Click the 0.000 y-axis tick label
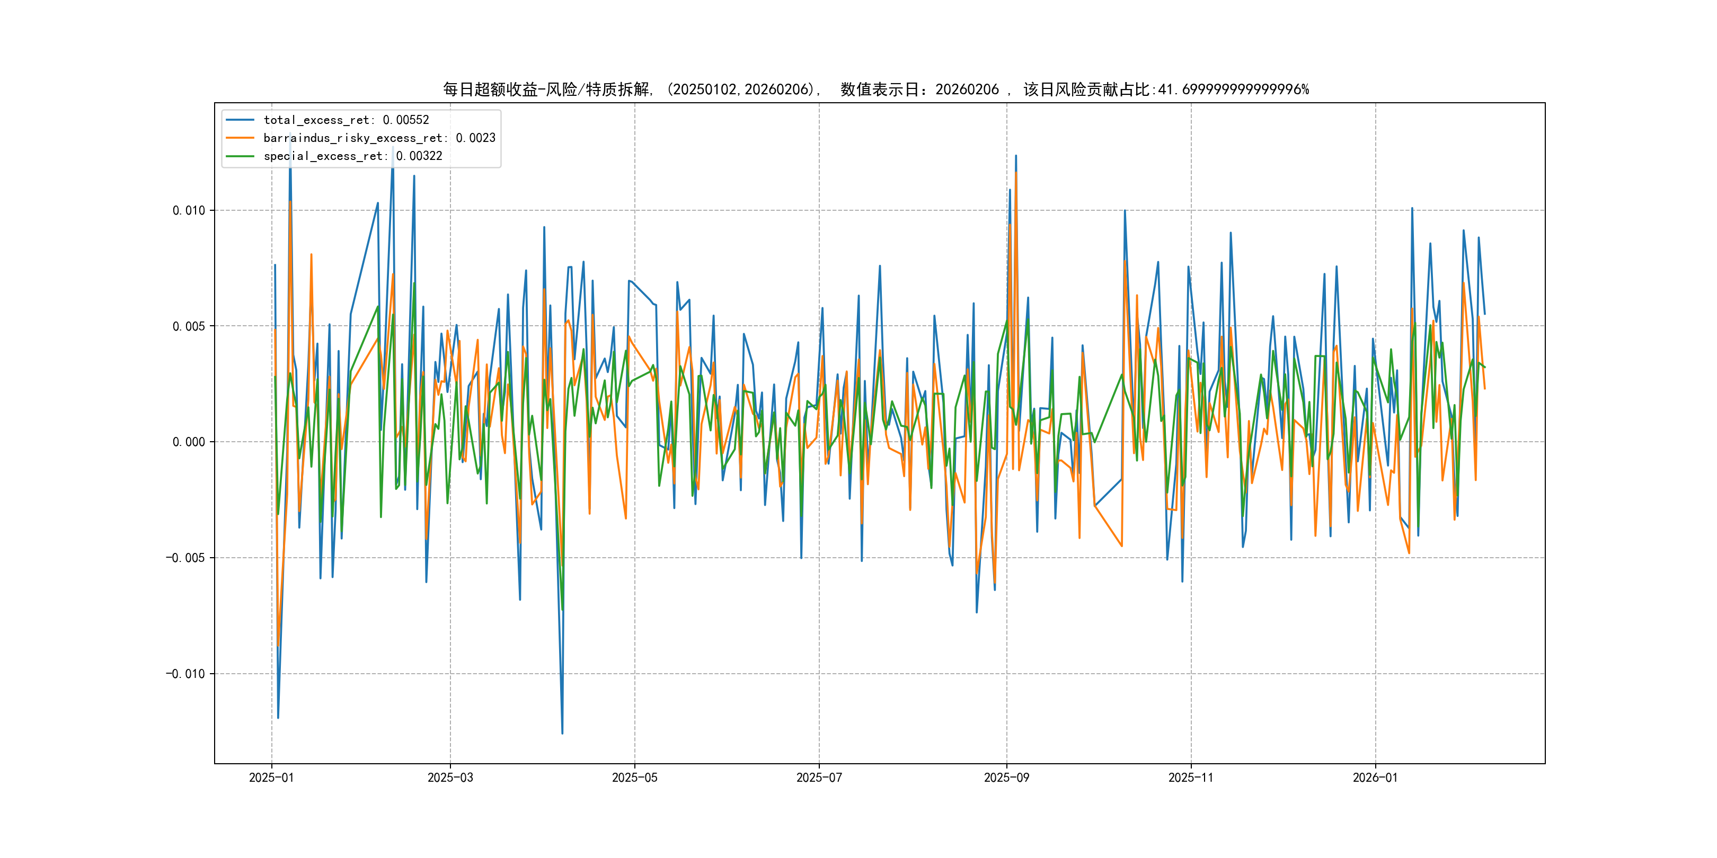The image size is (1717, 858). coord(189,442)
